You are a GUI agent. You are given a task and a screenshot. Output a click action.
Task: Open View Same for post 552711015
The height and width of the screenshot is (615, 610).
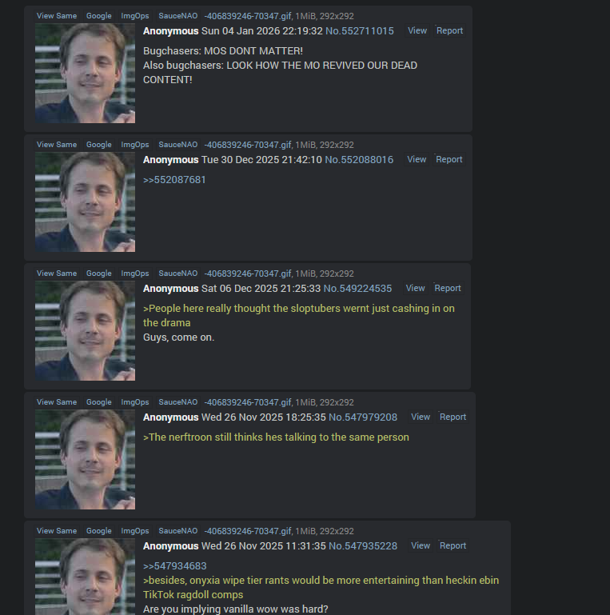57,16
